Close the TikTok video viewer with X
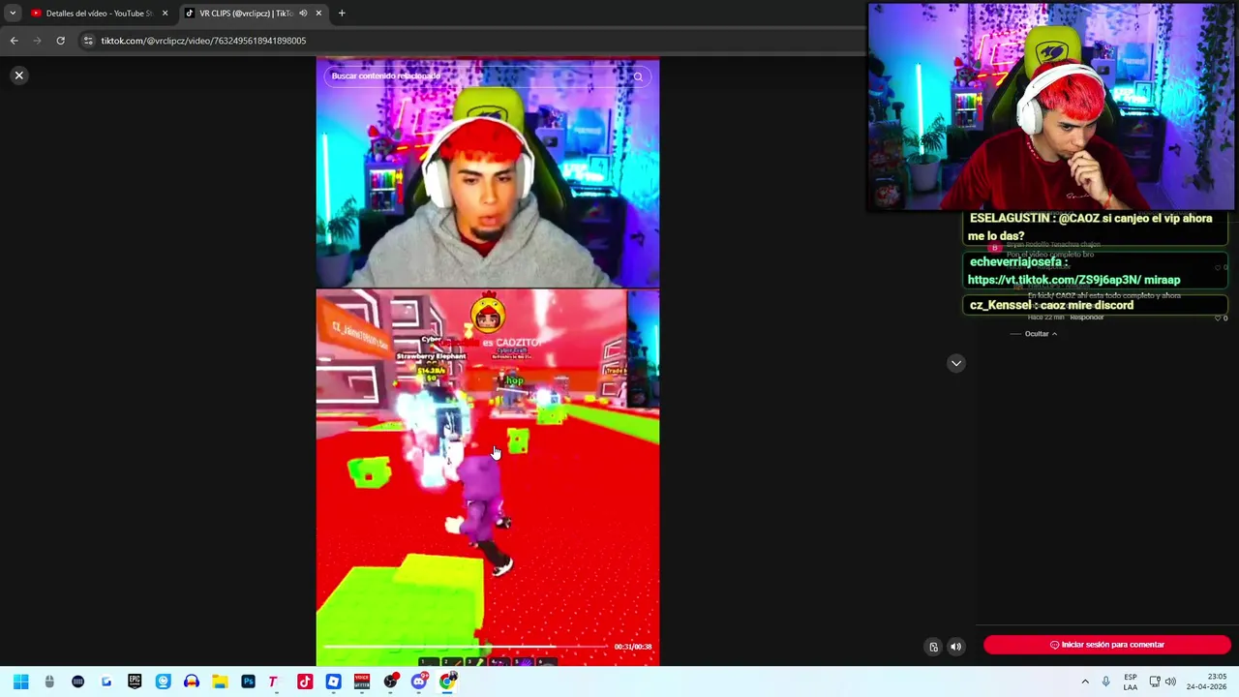This screenshot has width=1239, height=697. [18, 76]
